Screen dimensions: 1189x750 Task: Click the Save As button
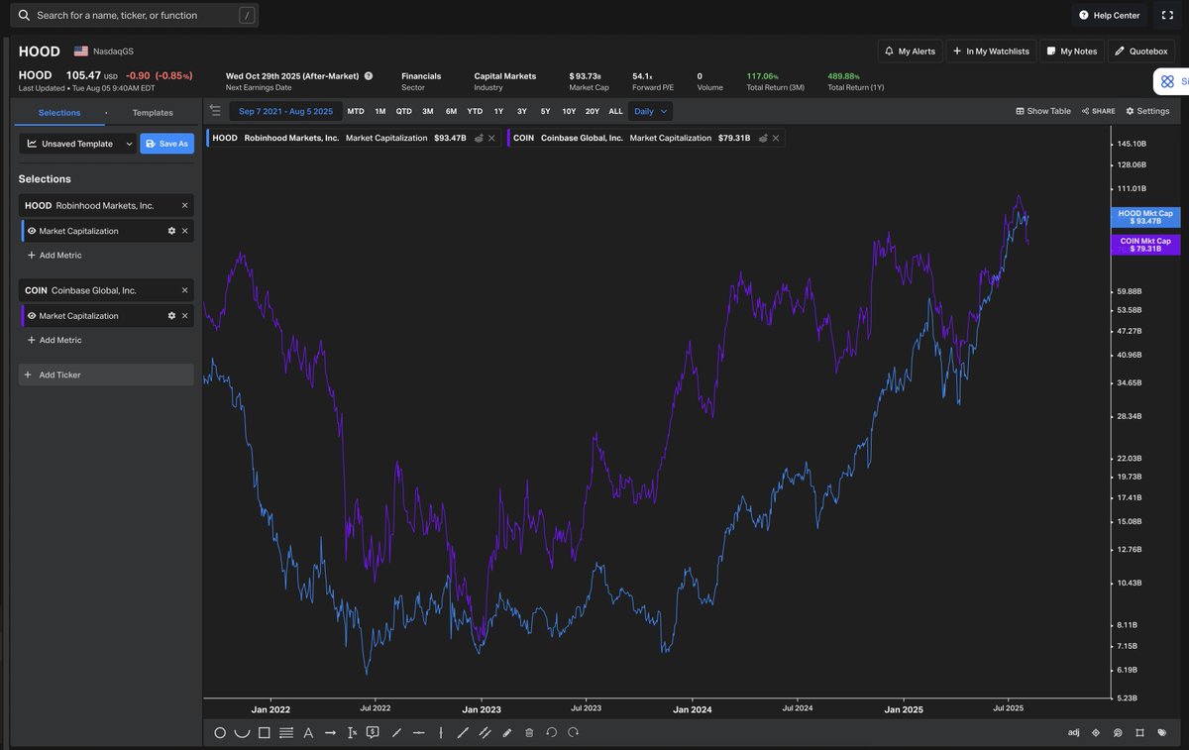pos(166,144)
